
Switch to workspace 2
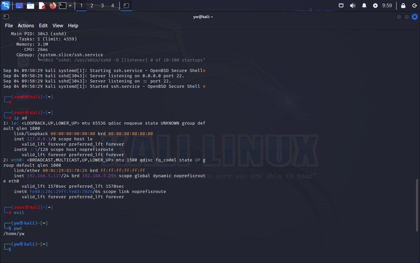point(92,6)
